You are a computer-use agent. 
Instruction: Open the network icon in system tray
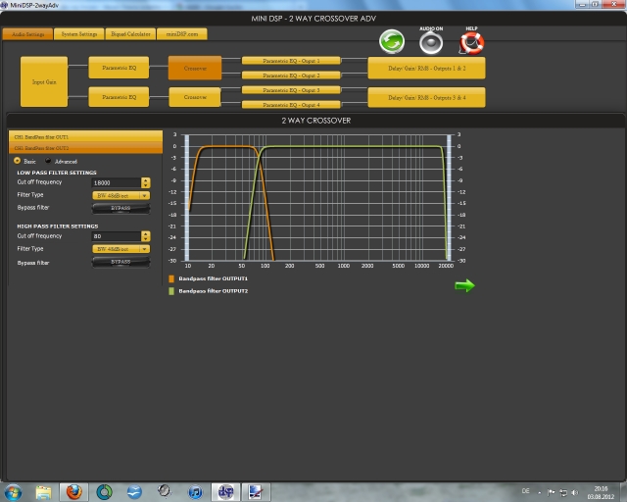pyautogui.click(x=563, y=492)
